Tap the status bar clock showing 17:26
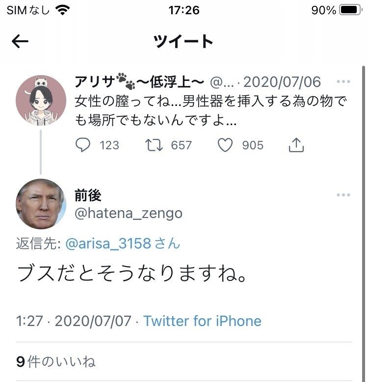This screenshot has height=382, width=368. pyautogui.click(x=184, y=10)
